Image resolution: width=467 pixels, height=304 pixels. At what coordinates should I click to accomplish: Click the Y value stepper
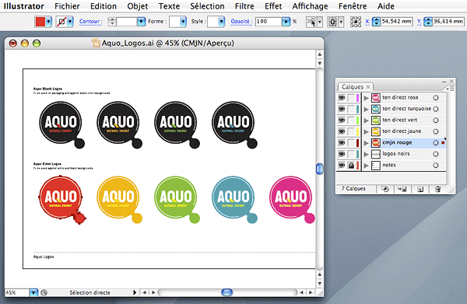pos(428,22)
